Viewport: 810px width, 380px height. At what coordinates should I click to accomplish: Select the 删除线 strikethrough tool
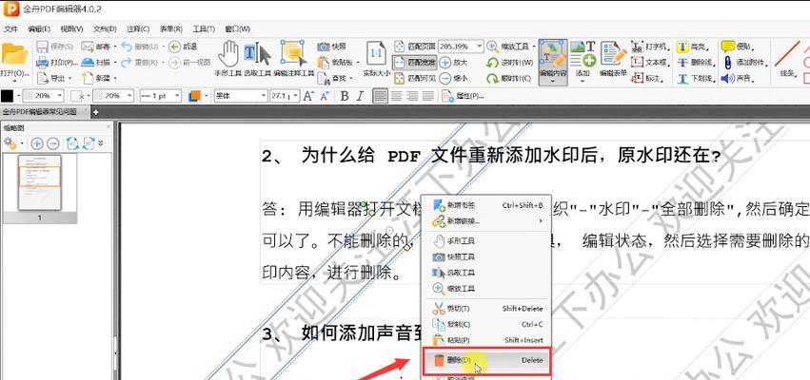696,63
